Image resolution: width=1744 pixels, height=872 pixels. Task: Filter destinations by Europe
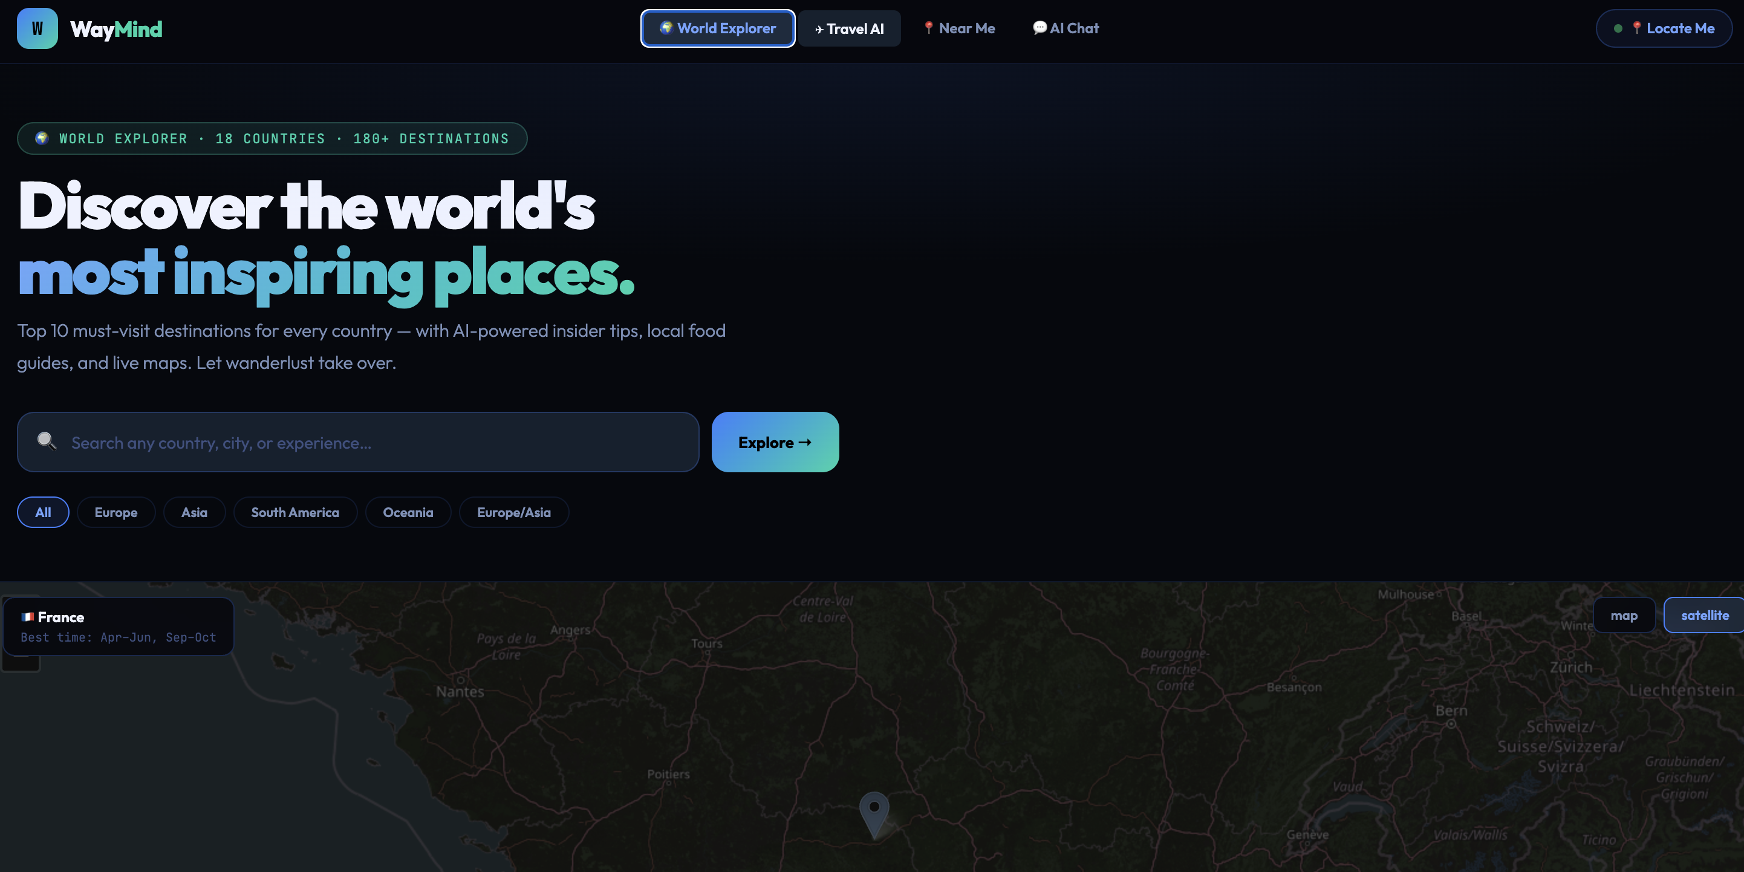(116, 513)
